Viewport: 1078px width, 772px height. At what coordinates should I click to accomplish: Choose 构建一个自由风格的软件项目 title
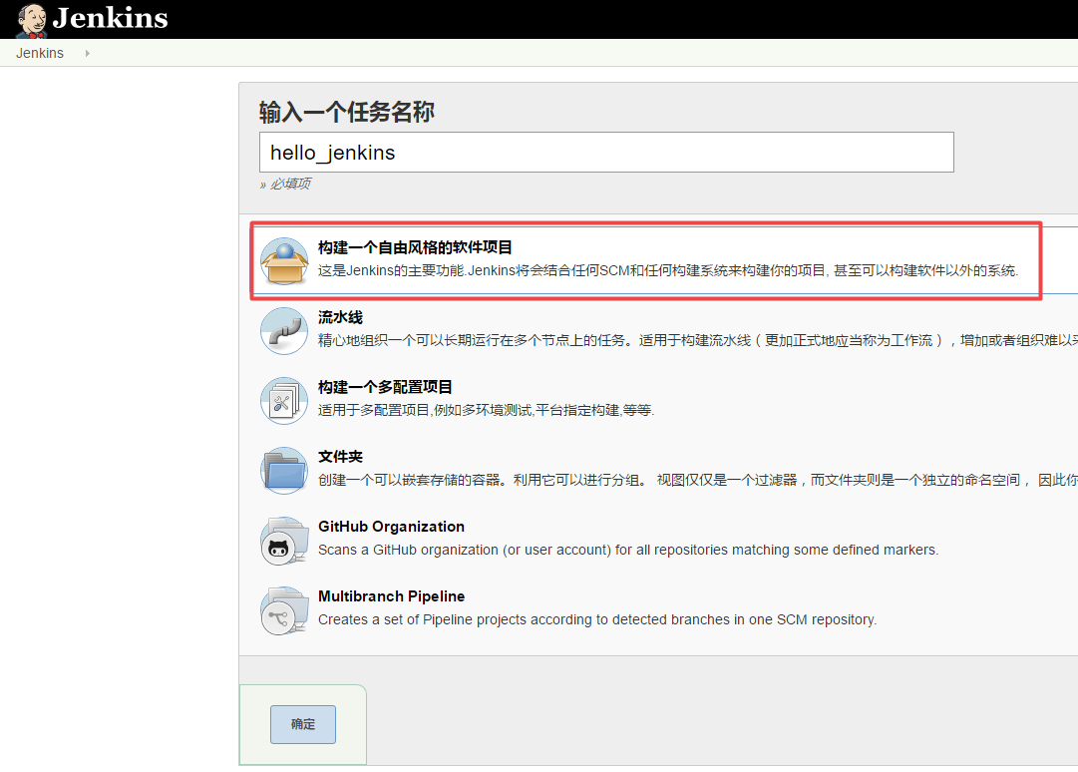tap(415, 247)
